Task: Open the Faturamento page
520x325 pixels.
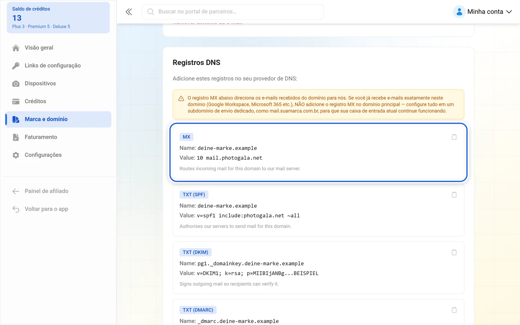Action: (58, 137)
